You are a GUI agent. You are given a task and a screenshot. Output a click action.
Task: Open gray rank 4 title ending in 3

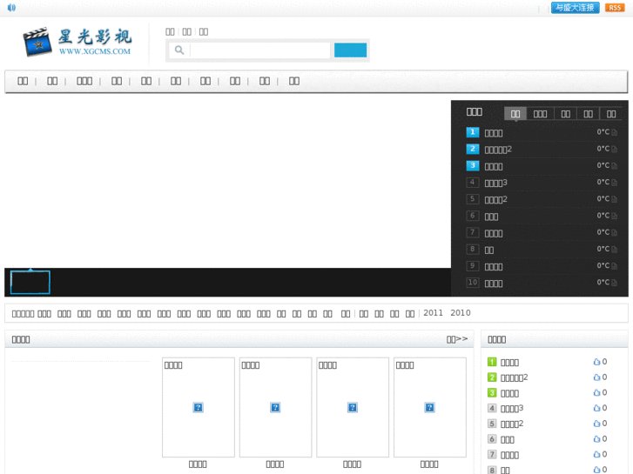tap(512, 408)
